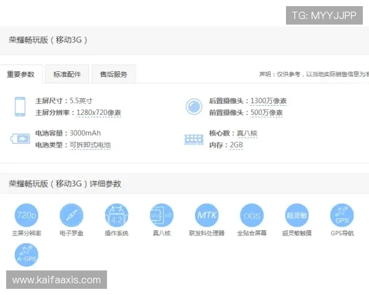
Task: Click the 主屏分辨率 label under 720p icon
Action: [26, 233]
